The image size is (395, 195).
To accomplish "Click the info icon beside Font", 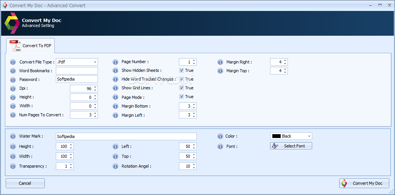I will (x=220, y=146).
